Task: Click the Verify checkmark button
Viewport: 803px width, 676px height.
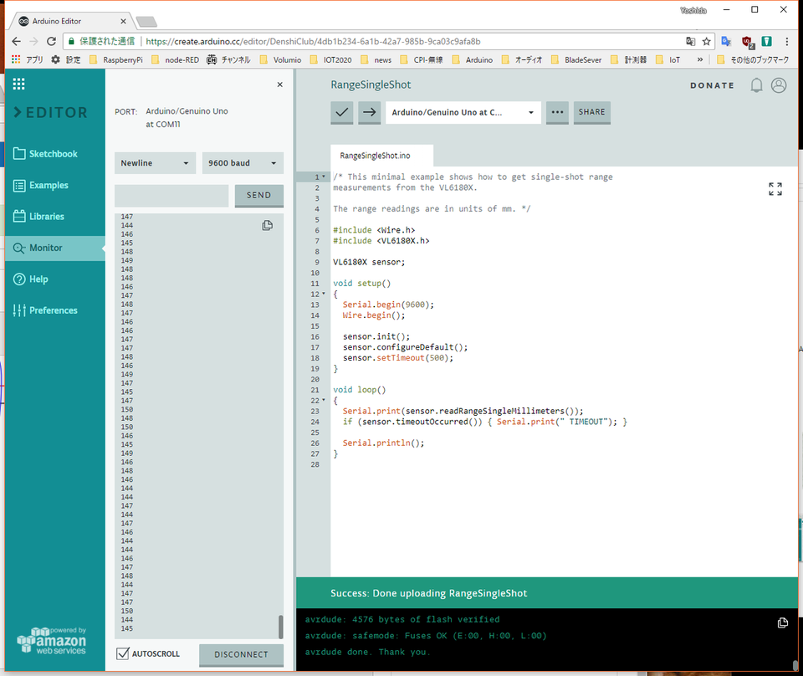Action: click(341, 112)
